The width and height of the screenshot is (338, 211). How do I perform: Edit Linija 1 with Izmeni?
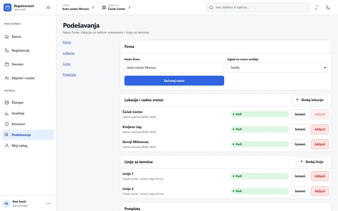[300, 176]
